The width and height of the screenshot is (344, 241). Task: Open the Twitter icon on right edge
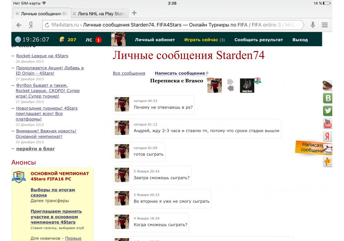pos(328,111)
